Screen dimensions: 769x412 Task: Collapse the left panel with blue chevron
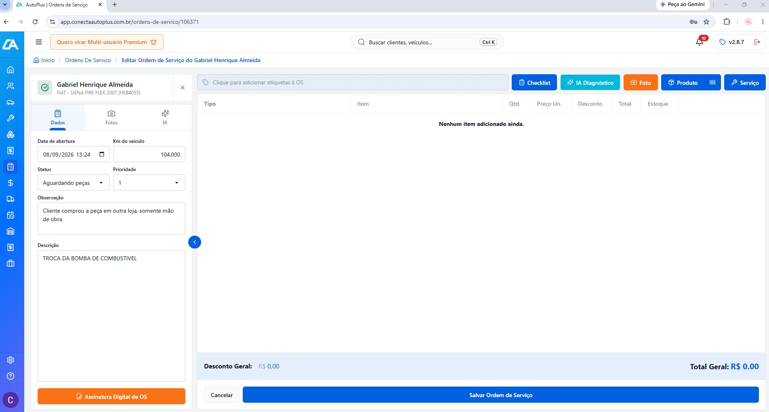(x=195, y=242)
